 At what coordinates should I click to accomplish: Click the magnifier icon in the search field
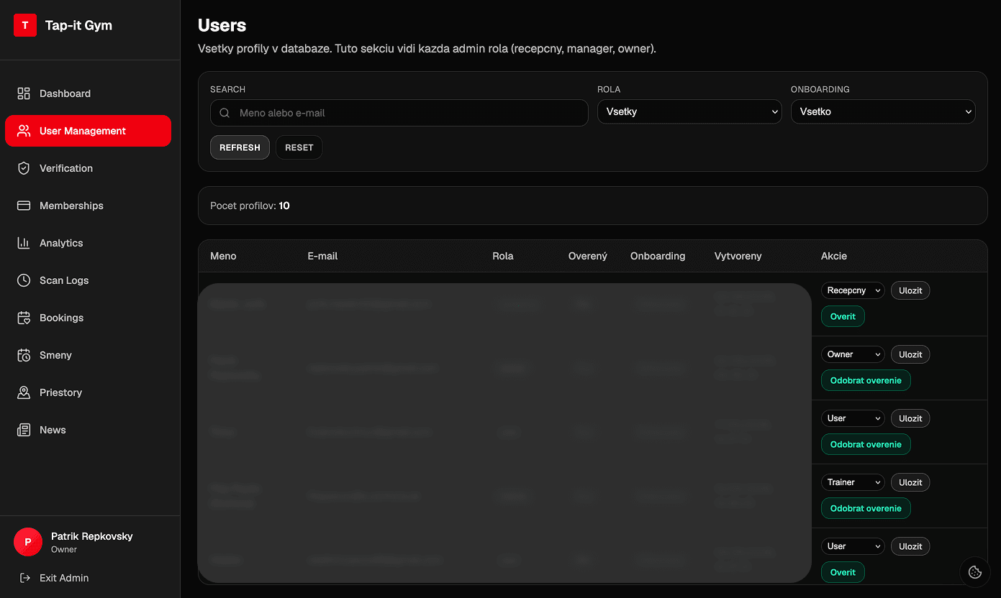225,113
